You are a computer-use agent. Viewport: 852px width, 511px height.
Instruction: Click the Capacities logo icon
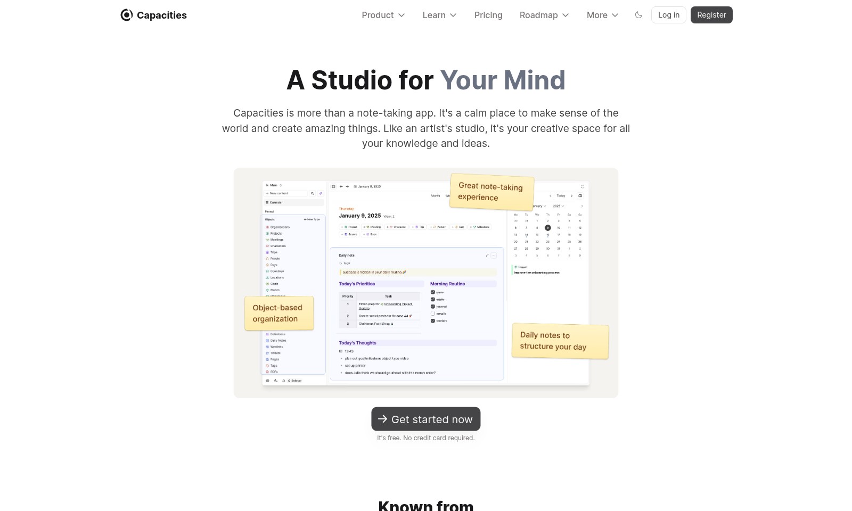click(x=127, y=15)
